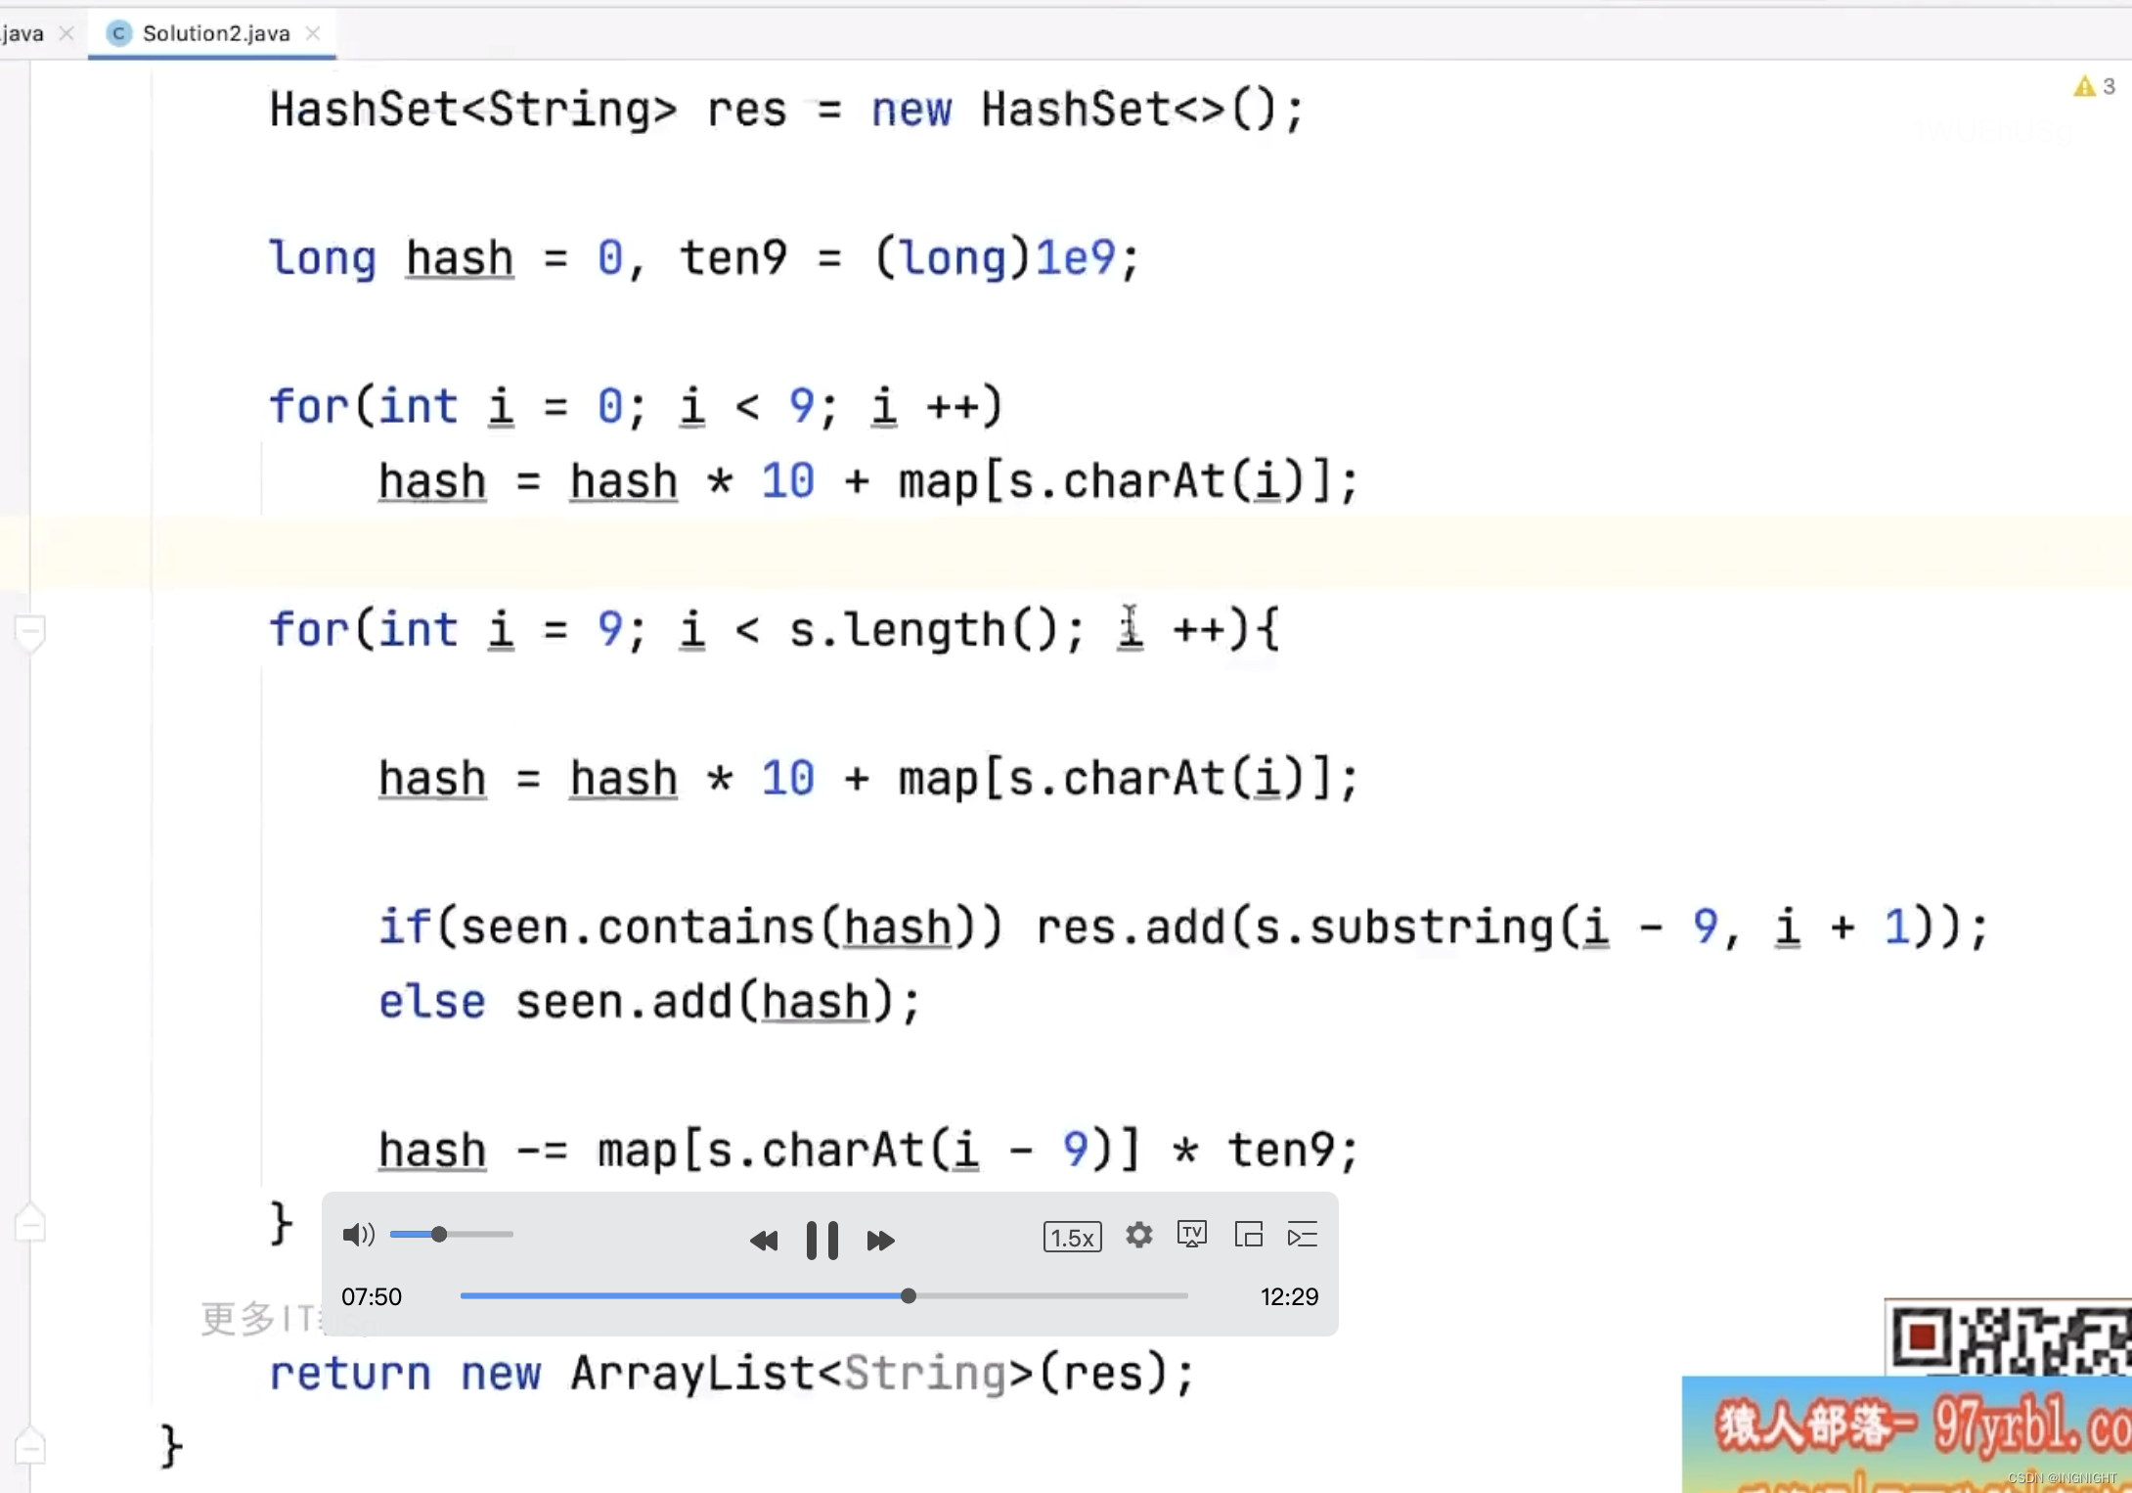Open the 1.5x playback speed menu
The height and width of the screenshot is (1493, 2132).
(1072, 1238)
